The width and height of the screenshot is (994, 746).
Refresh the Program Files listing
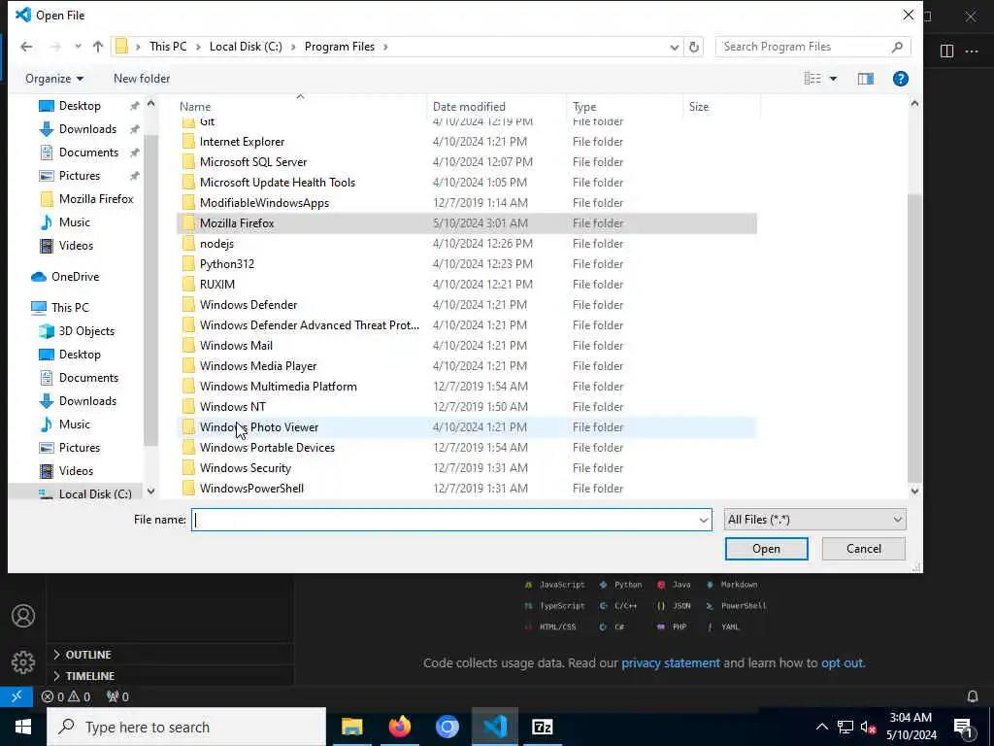pyautogui.click(x=694, y=47)
